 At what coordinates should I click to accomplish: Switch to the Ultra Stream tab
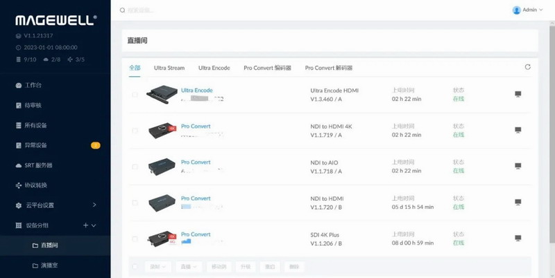coord(169,68)
